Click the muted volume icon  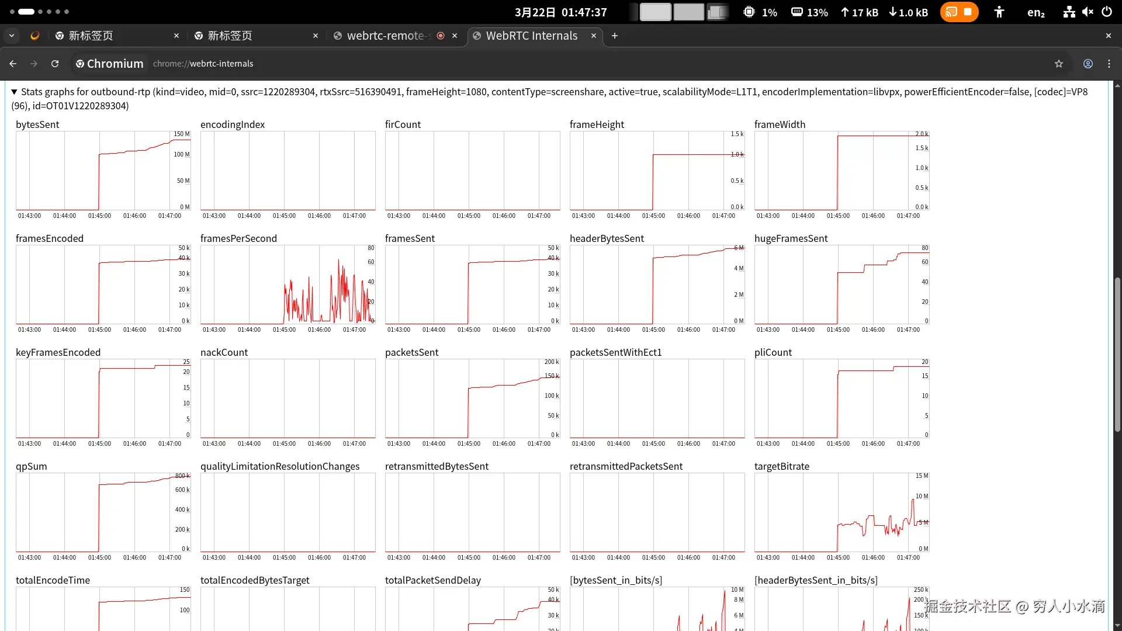pyautogui.click(x=1088, y=12)
